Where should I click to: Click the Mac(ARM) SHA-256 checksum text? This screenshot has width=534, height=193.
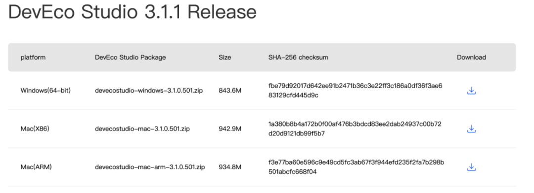coord(356,167)
